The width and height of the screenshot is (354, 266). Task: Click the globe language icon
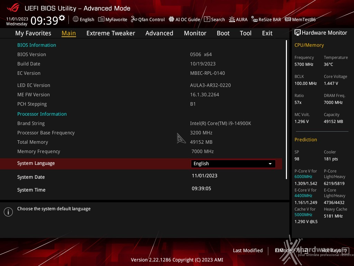(76, 19)
